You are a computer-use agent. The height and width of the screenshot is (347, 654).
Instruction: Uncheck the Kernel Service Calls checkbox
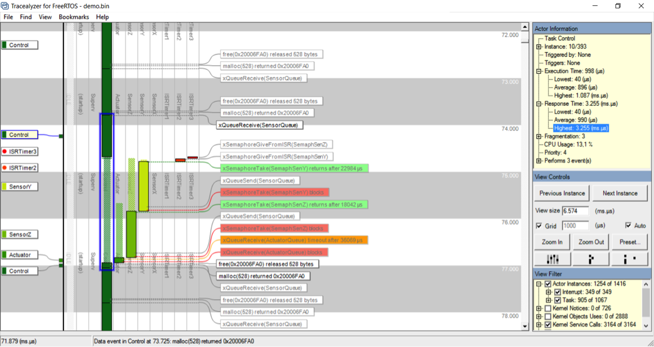(x=548, y=324)
